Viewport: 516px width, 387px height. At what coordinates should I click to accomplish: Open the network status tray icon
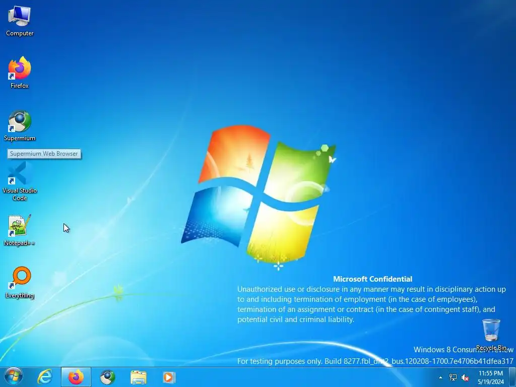coord(453,377)
